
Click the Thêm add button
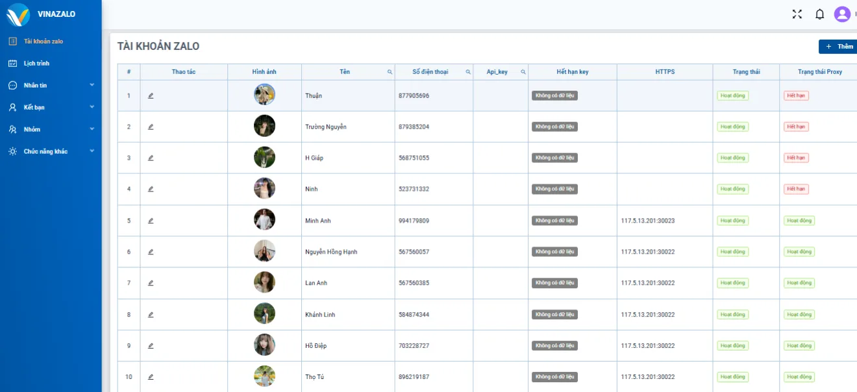click(838, 47)
